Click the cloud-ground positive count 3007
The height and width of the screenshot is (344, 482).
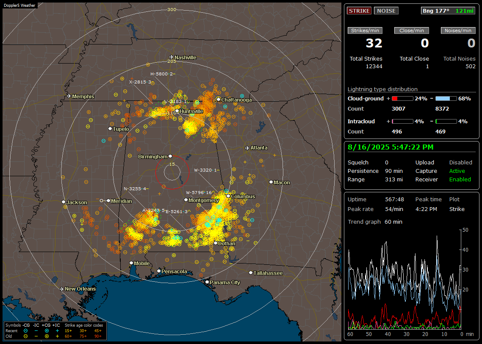[x=399, y=109]
